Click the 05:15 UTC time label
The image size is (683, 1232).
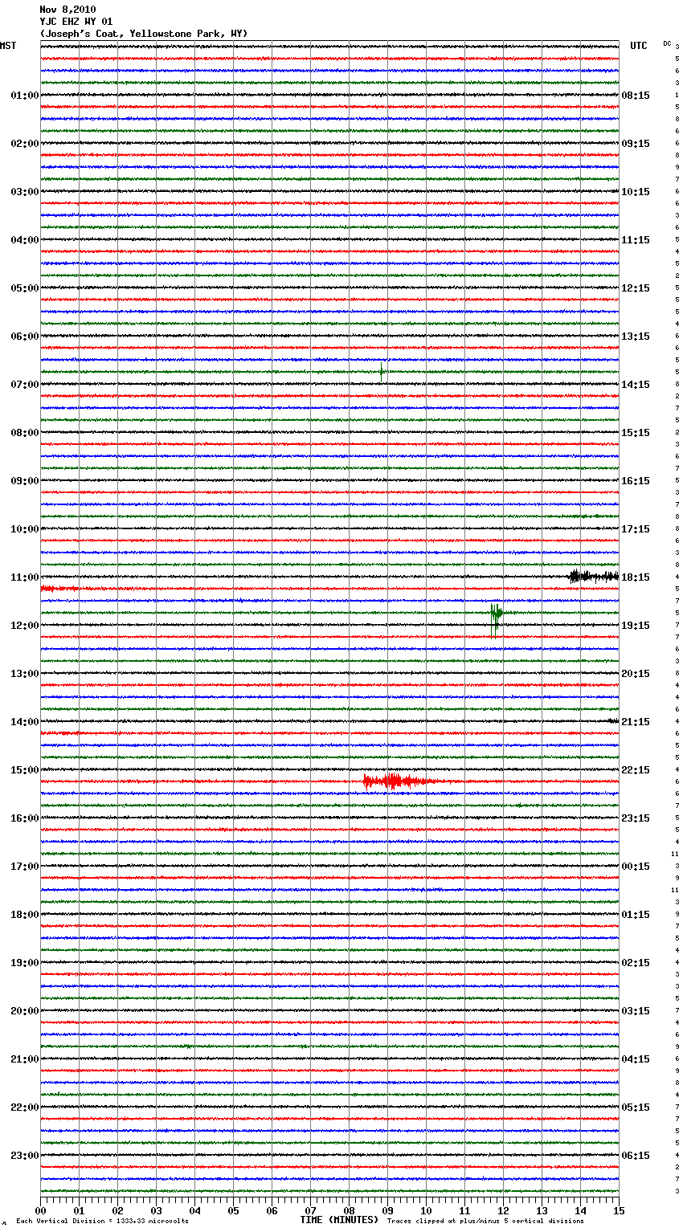tap(636, 1108)
